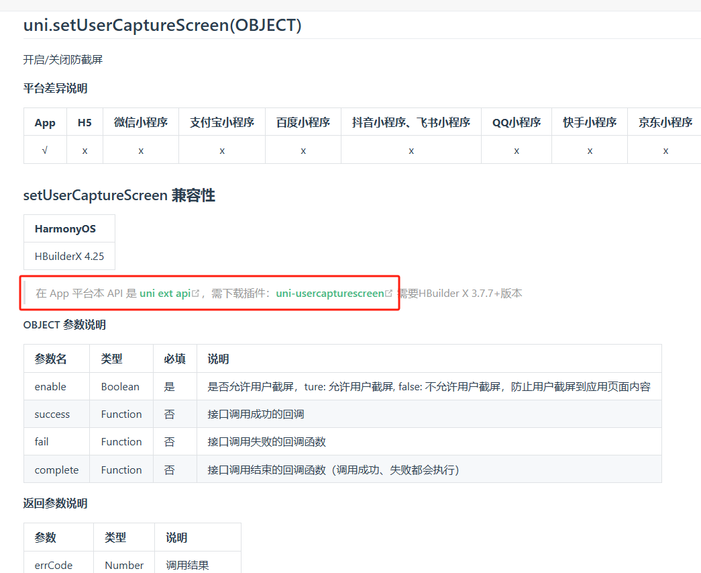Click the Boolean type cell
Viewport: 701px width, 573px height.
click(121, 386)
